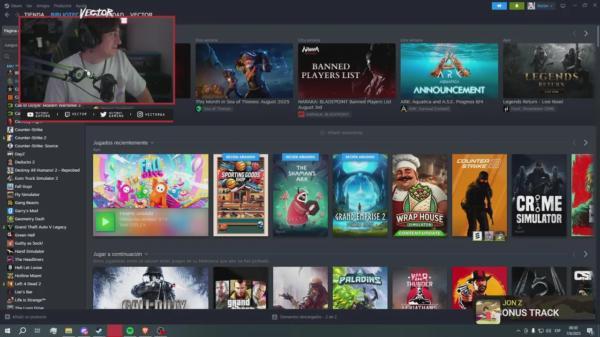Click the Geometry Dash icon

click(10, 219)
